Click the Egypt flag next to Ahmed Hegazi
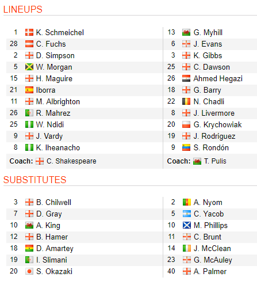This screenshot has width=257, height=281. [186, 78]
